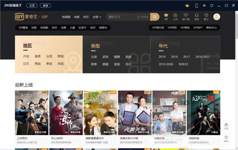Click the 主页 button
Screen dimensions: 238x150
[32, 6]
